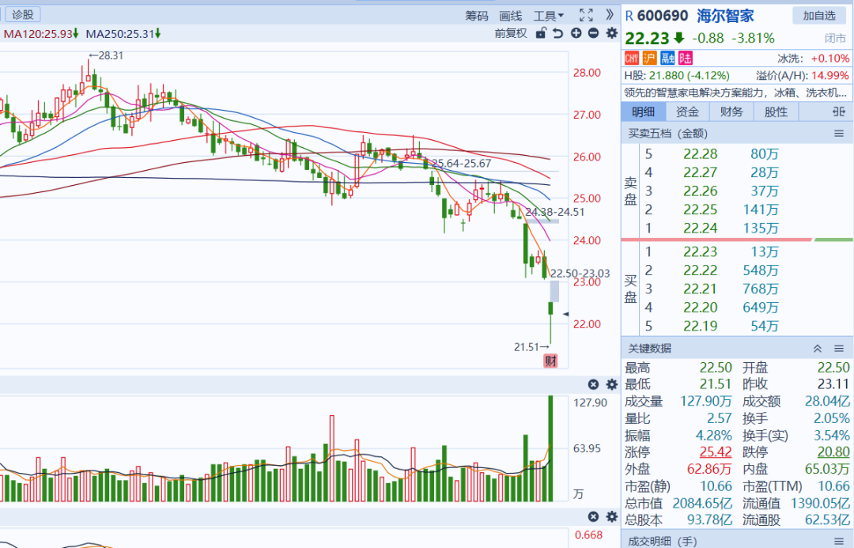This screenshot has width=854, height=548.
Task: Click the CNY currency badge
Action: pyautogui.click(x=631, y=59)
